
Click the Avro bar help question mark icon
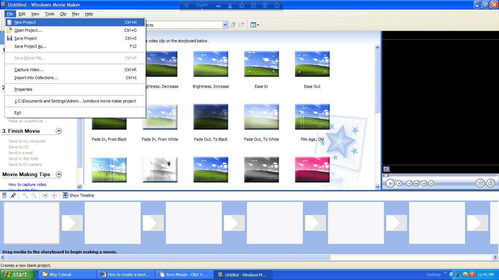tap(265, 5)
